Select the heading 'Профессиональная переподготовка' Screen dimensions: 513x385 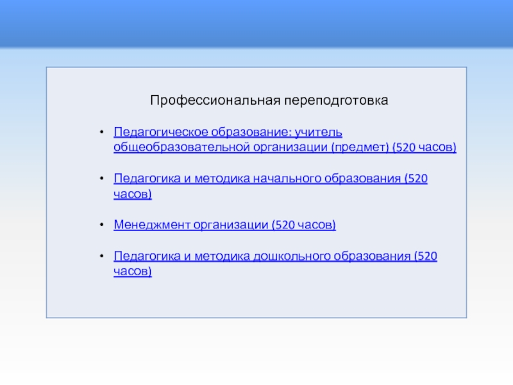269,100
